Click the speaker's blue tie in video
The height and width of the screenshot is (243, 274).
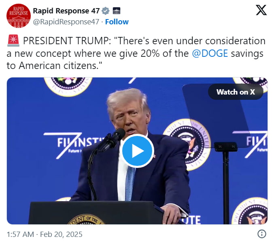[130, 183]
